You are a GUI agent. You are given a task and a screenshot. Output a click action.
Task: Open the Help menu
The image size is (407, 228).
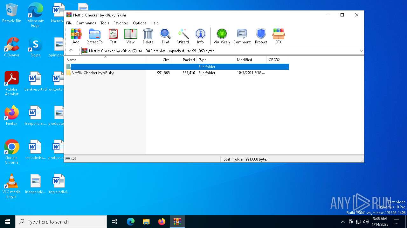tap(155, 23)
